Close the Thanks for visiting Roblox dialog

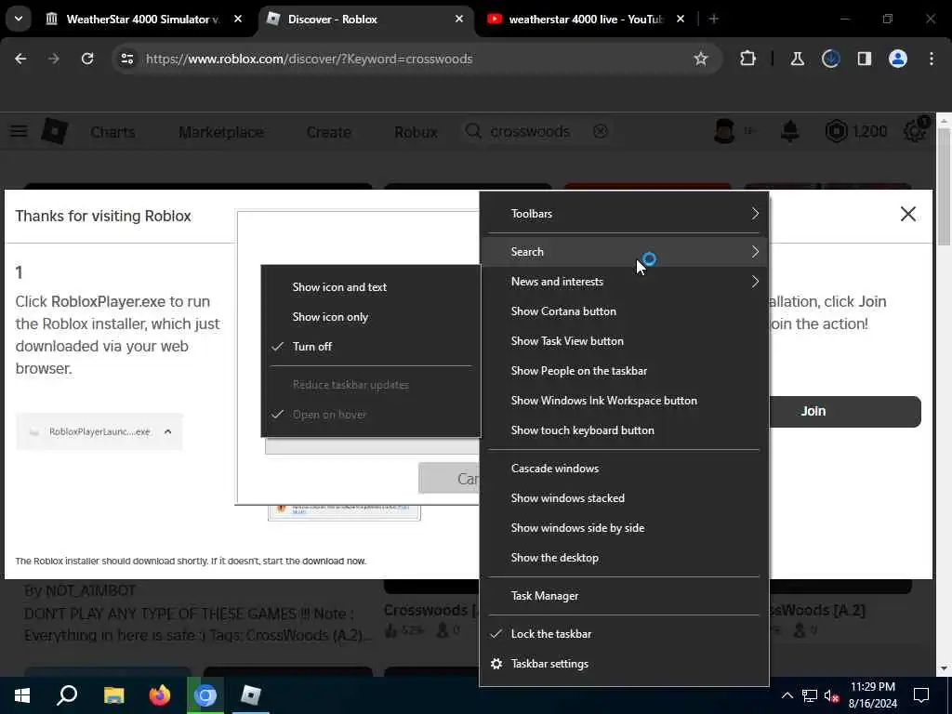click(x=908, y=214)
